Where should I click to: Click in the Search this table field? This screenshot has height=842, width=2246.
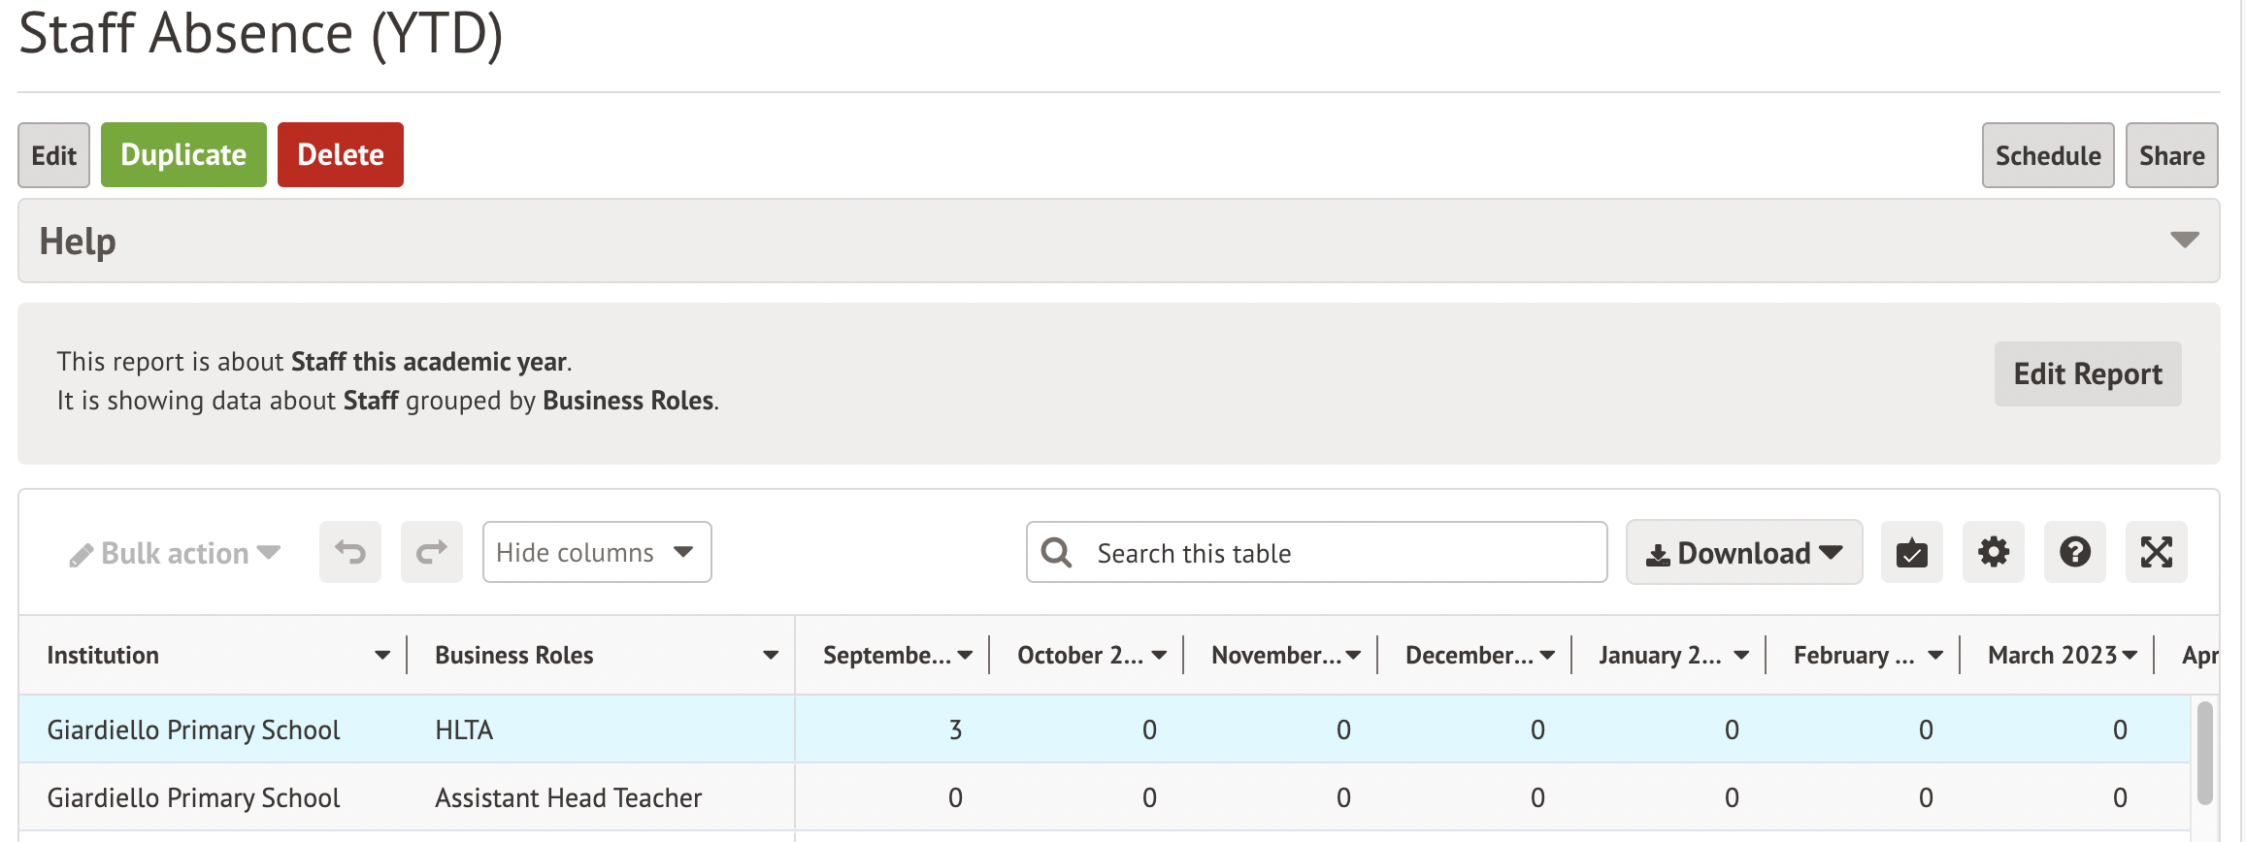(1339, 553)
